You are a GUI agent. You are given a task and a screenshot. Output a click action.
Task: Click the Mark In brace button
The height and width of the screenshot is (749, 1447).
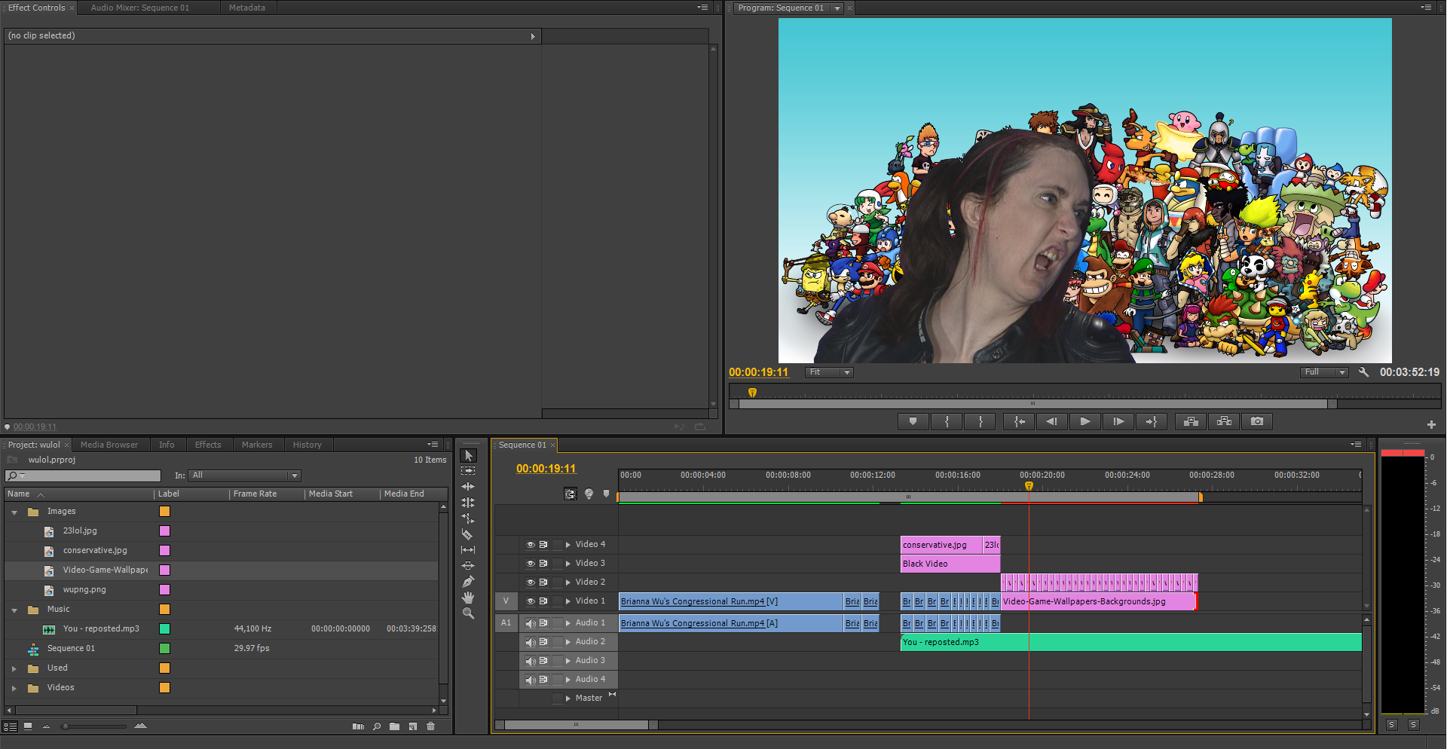click(x=947, y=422)
